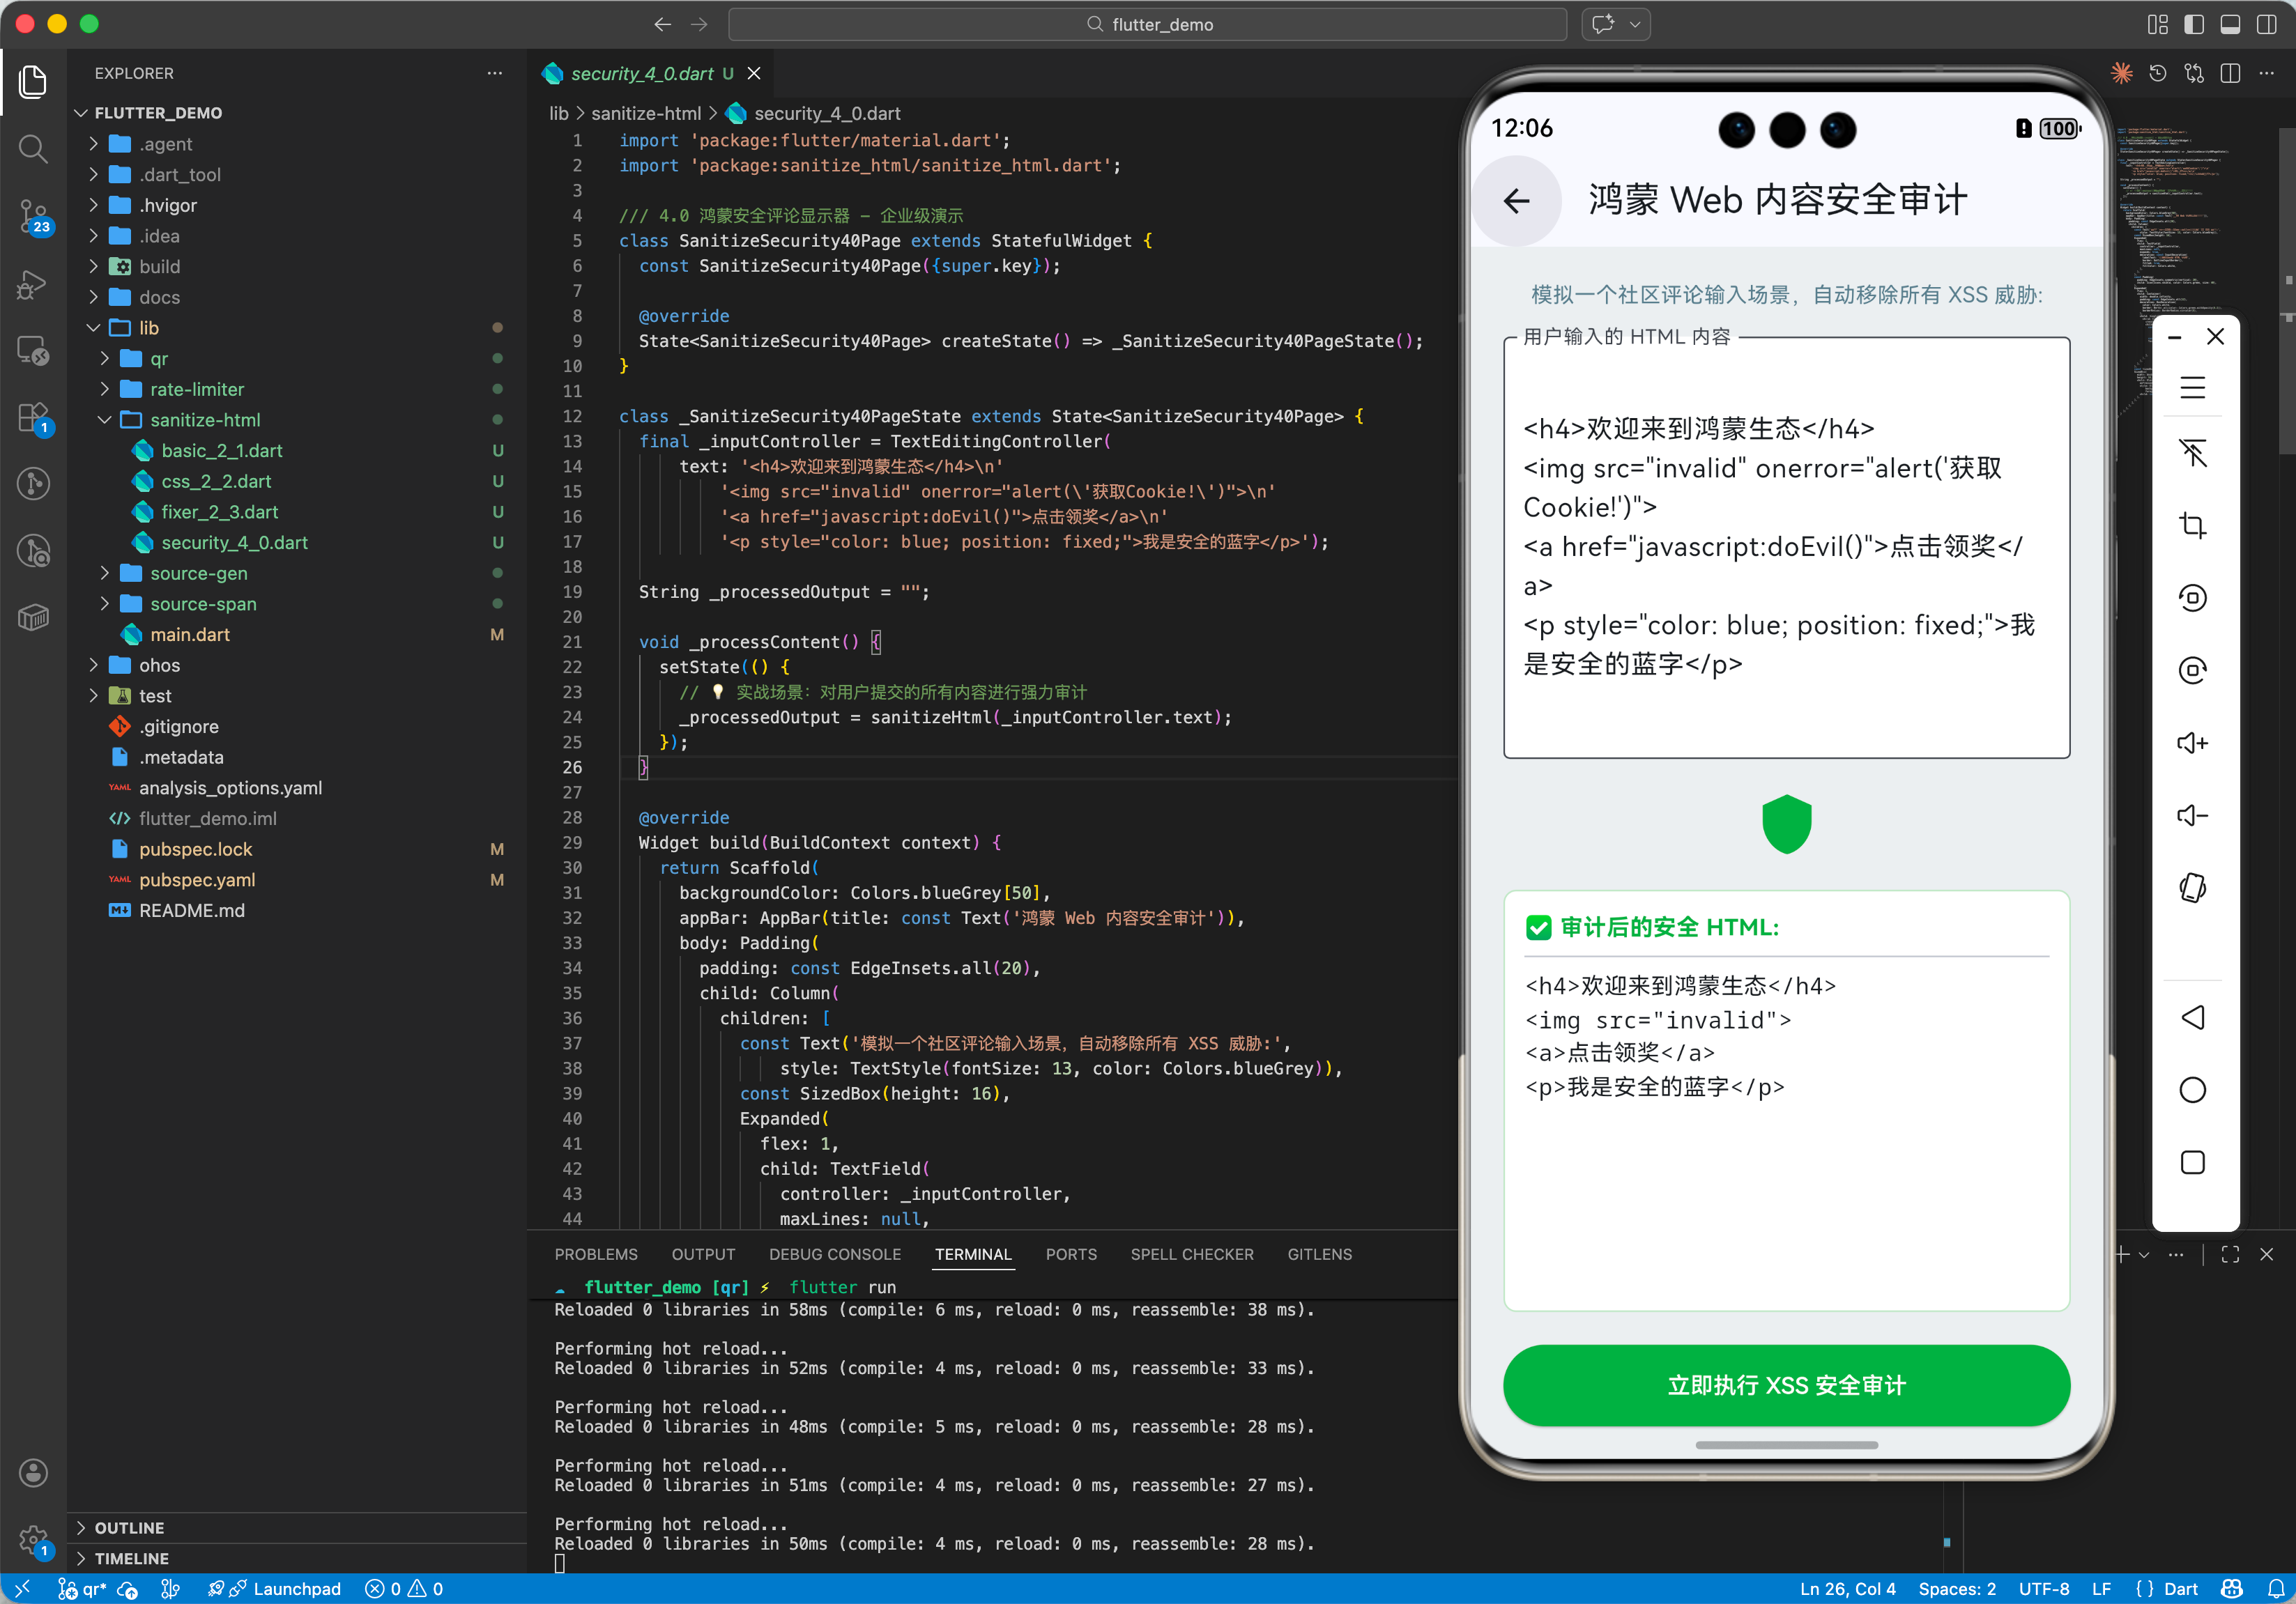Open the Search view in activity bar
Viewport: 2296px width, 1604px height.
(33, 150)
